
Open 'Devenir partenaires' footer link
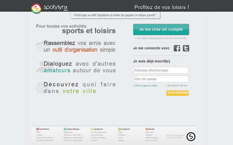point(98,138)
